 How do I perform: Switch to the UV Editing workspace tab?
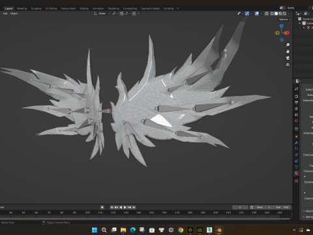coord(51,8)
